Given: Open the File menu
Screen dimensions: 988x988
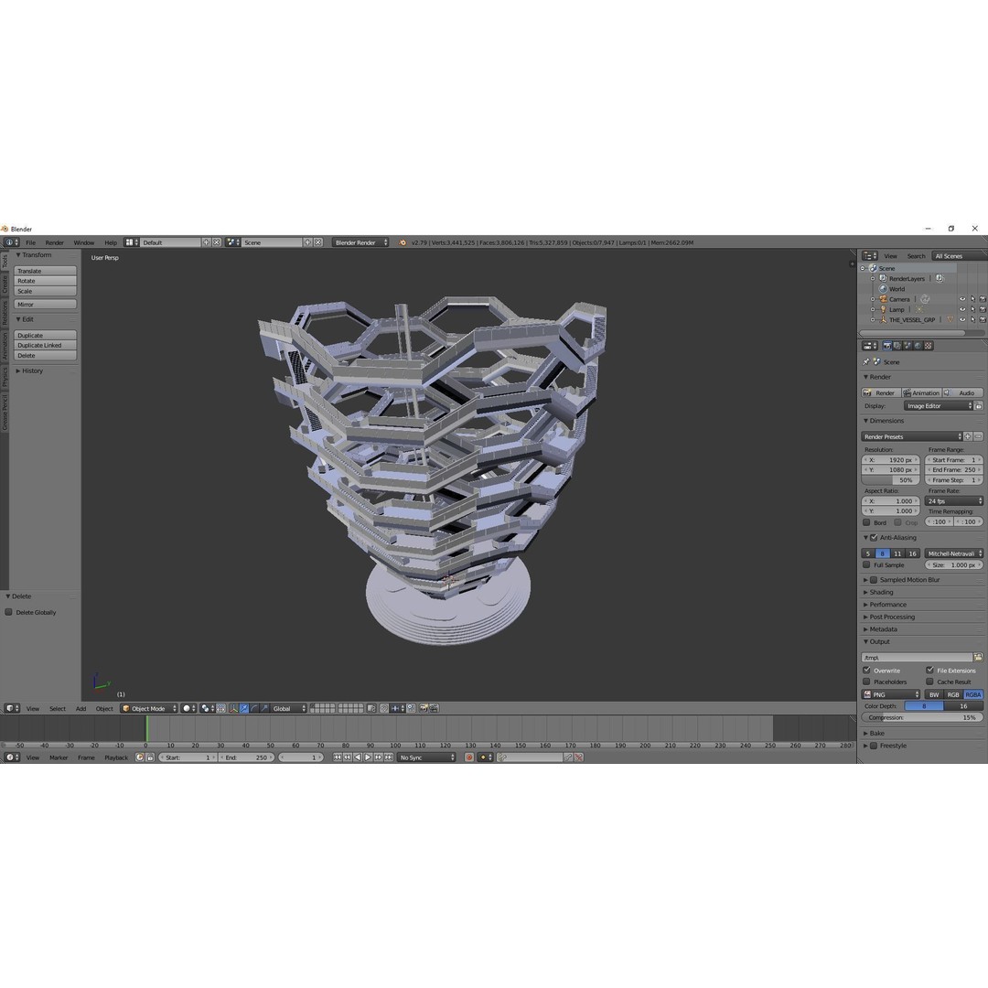Looking at the screenshot, I should [30, 242].
